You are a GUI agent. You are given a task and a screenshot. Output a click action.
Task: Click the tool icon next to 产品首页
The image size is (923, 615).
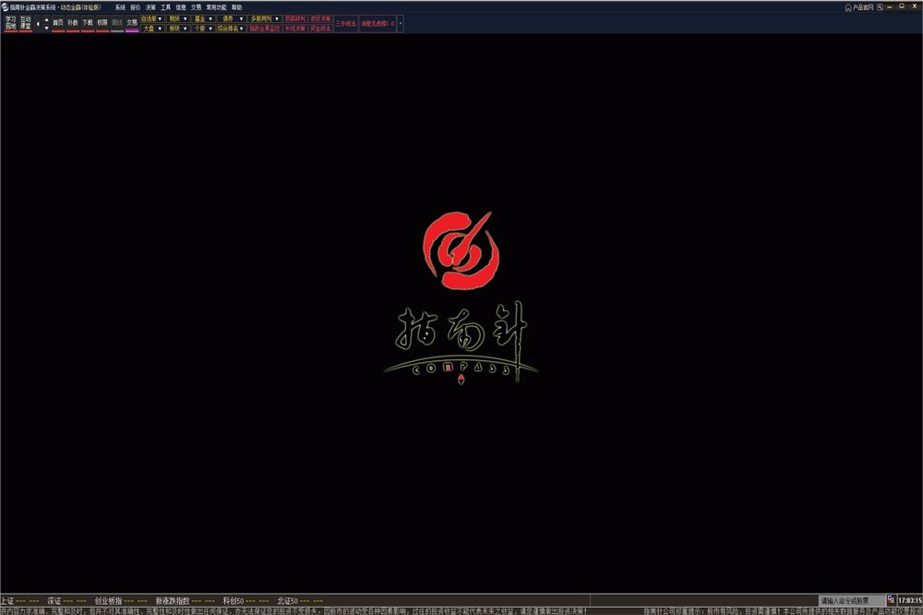point(881,6)
